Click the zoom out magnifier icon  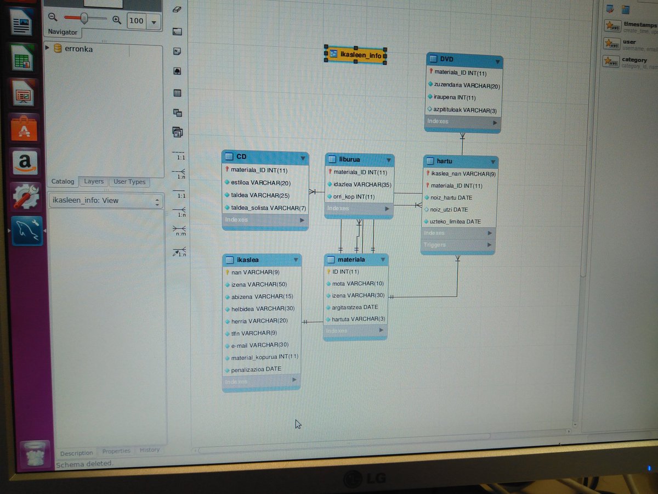pyautogui.click(x=52, y=16)
